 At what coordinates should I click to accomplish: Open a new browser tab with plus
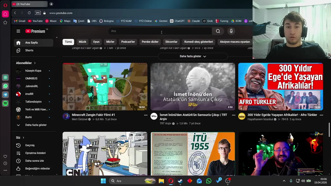51,4
